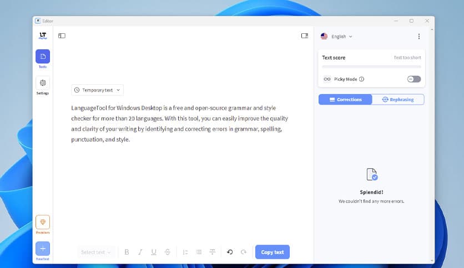Open the Texts section in sidebar
This screenshot has height=268, width=464.
(43, 56)
